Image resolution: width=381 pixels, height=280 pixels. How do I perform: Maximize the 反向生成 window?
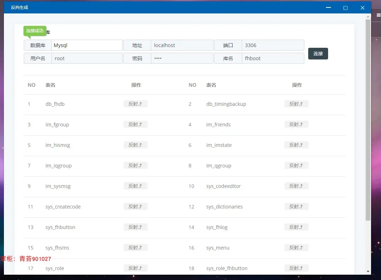click(x=345, y=8)
